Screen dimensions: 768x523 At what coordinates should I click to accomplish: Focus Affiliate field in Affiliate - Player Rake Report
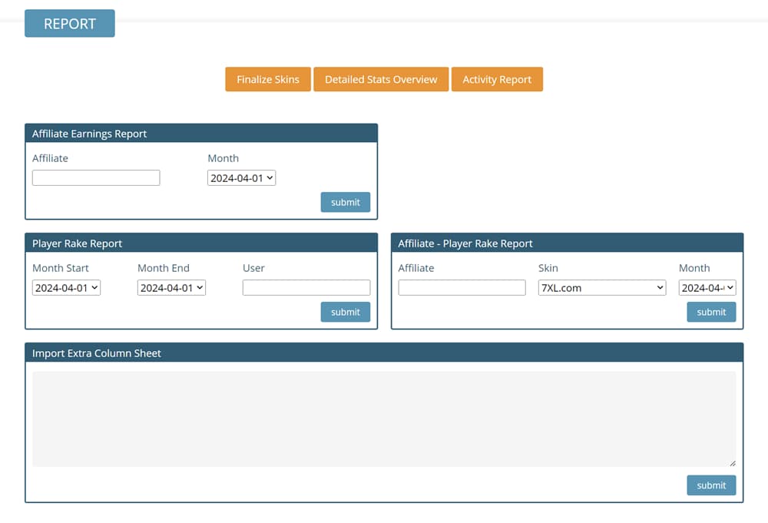(462, 288)
